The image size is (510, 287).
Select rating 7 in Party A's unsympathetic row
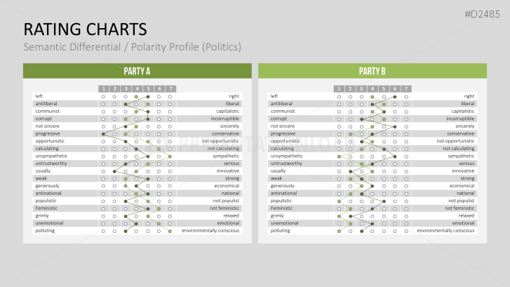tap(170, 156)
